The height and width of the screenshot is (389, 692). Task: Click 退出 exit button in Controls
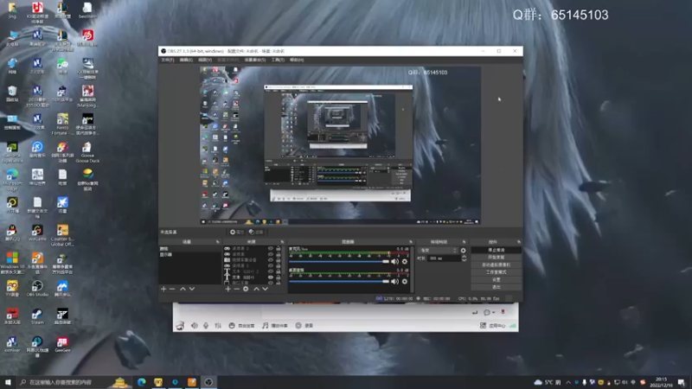point(496,288)
